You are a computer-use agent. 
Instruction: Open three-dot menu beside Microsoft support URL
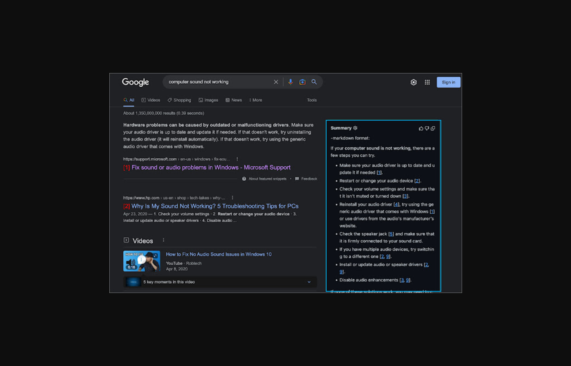click(x=237, y=159)
